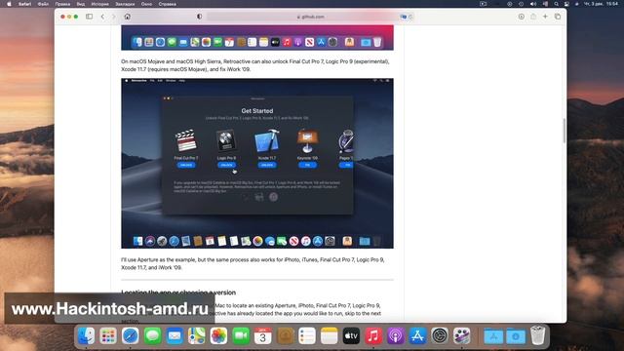Image resolution: width=624 pixels, height=351 pixels.
Task: Open Notes app in the Dock
Action: click(x=330, y=335)
